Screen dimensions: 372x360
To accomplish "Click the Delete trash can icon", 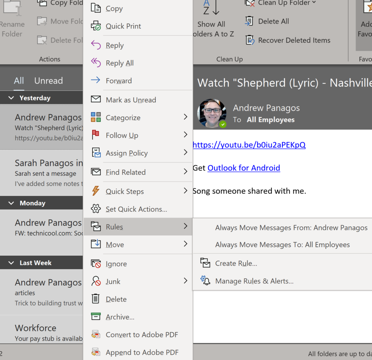I will coord(96,299).
